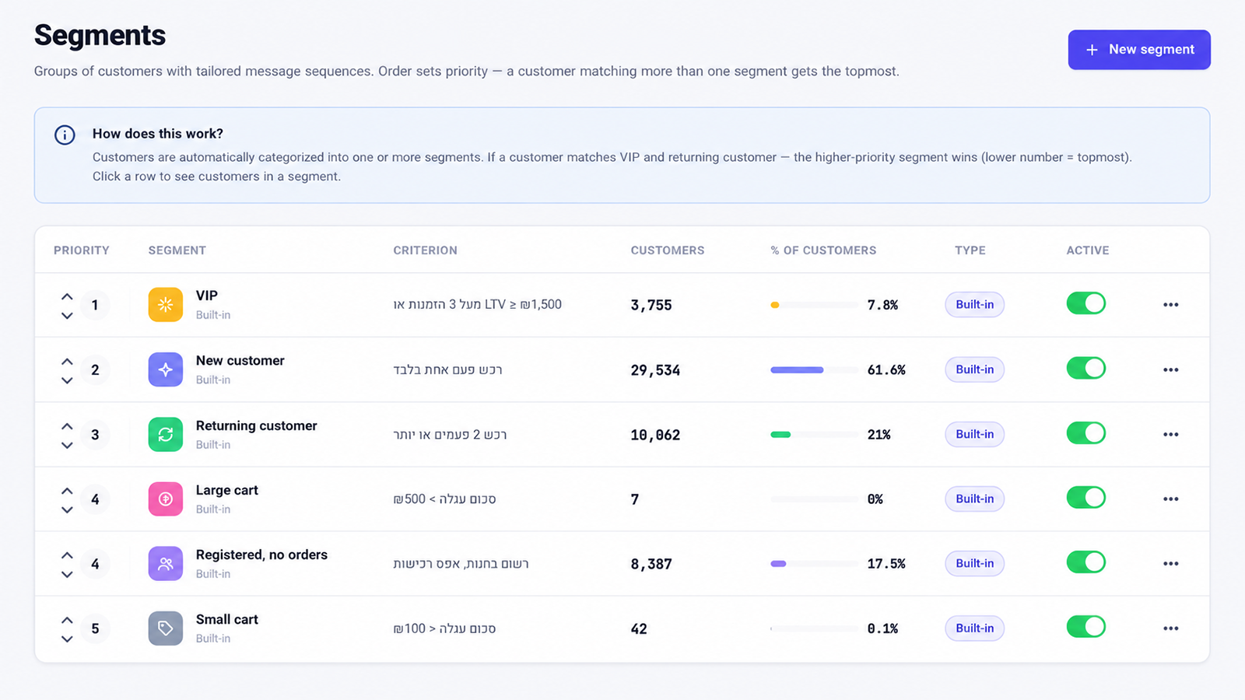Click the Large cart pink icon
The height and width of the screenshot is (700, 1245).
(165, 499)
